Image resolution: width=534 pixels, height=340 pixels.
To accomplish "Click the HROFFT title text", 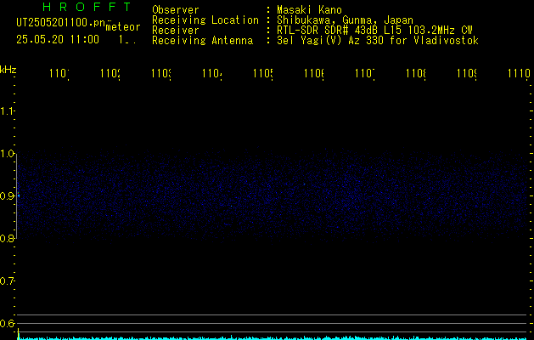I will (87, 7).
